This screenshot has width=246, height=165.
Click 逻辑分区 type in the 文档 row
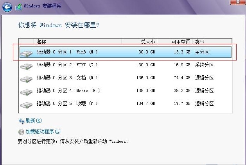click(204, 78)
